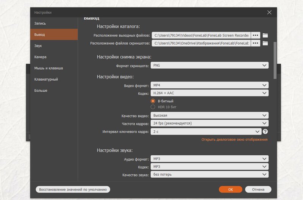This screenshot has width=303, height=200.
Task: Click Восстановление значений по умолчанию button
Action: (x=73, y=189)
